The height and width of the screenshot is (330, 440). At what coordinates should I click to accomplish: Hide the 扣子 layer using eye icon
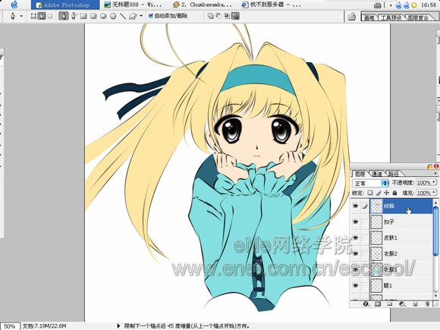[355, 222]
